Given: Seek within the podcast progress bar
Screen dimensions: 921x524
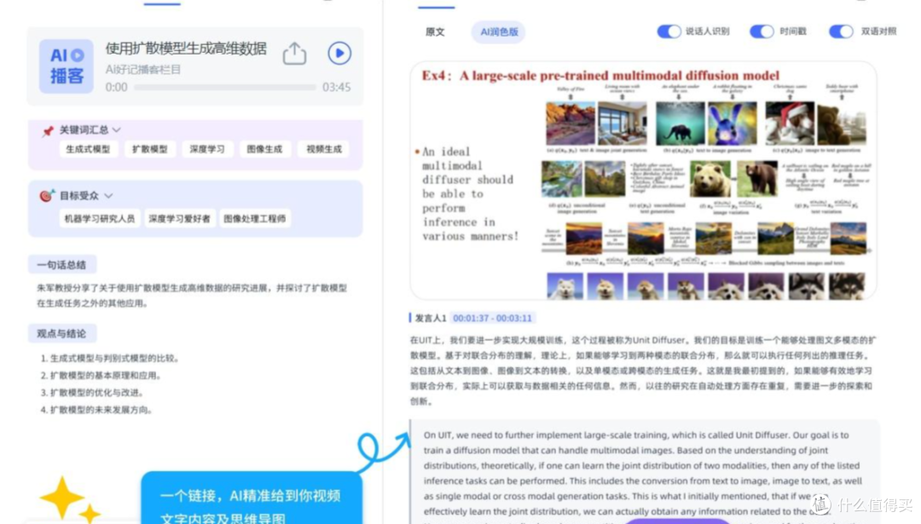Looking at the screenshot, I should pos(224,88).
